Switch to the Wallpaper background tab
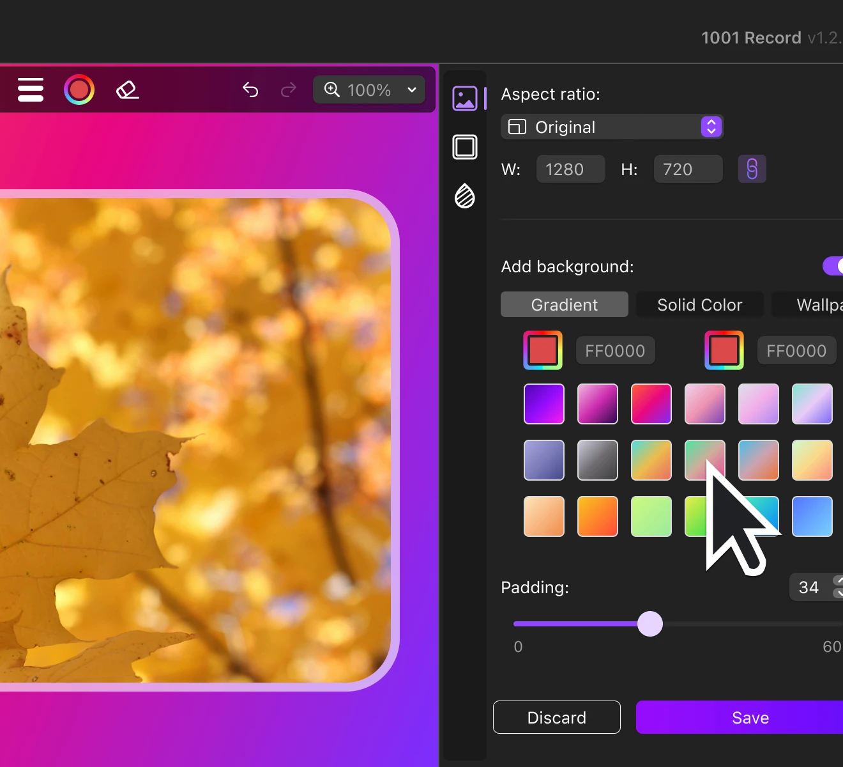843x767 pixels. pyautogui.click(x=817, y=304)
